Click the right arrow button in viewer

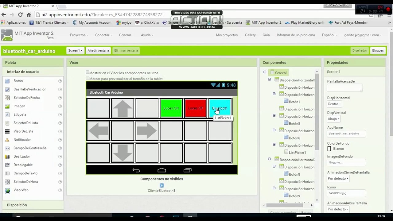(x=147, y=131)
